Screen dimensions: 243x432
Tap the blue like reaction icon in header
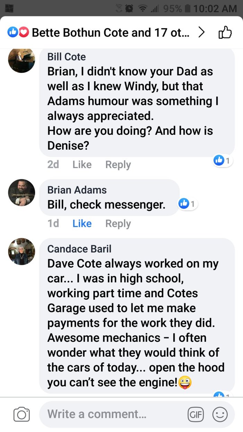coord(13,33)
